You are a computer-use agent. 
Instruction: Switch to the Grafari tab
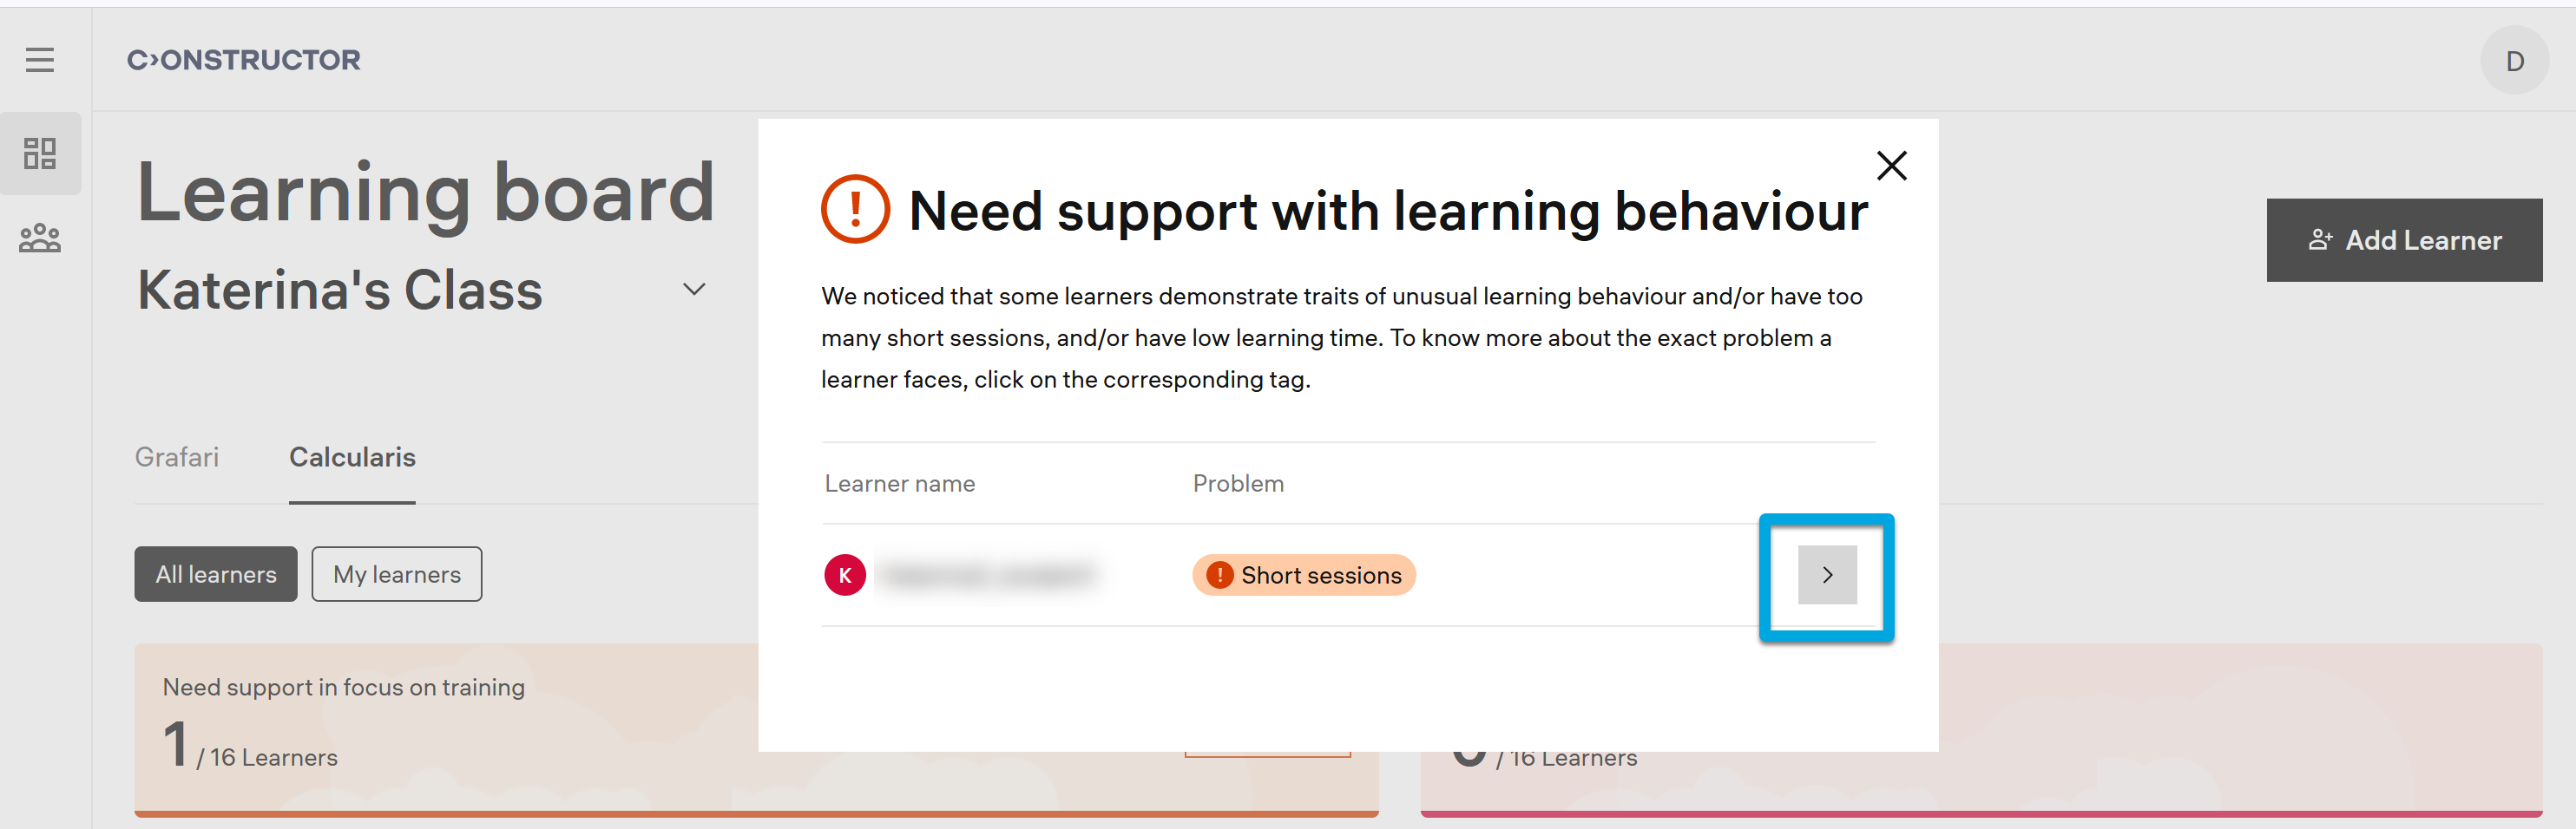pyautogui.click(x=177, y=458)
